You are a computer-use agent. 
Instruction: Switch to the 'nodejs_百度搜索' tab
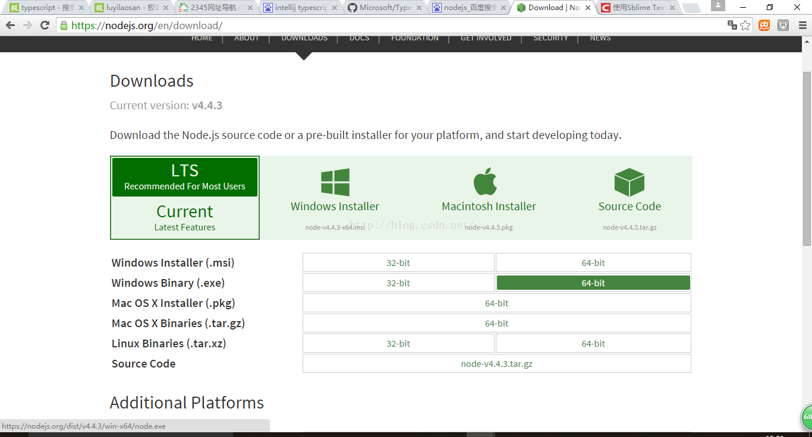point(468,8)
